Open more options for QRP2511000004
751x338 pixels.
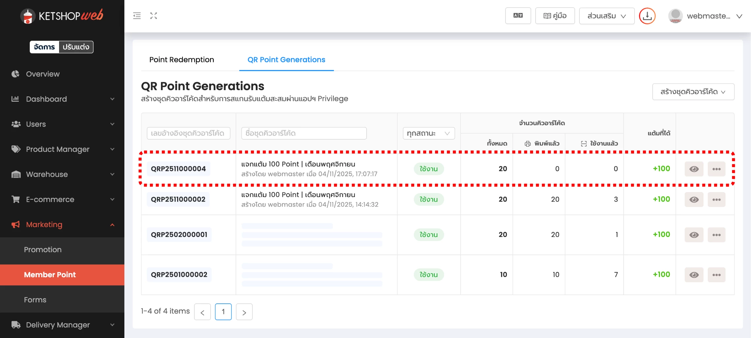(716, 169)
